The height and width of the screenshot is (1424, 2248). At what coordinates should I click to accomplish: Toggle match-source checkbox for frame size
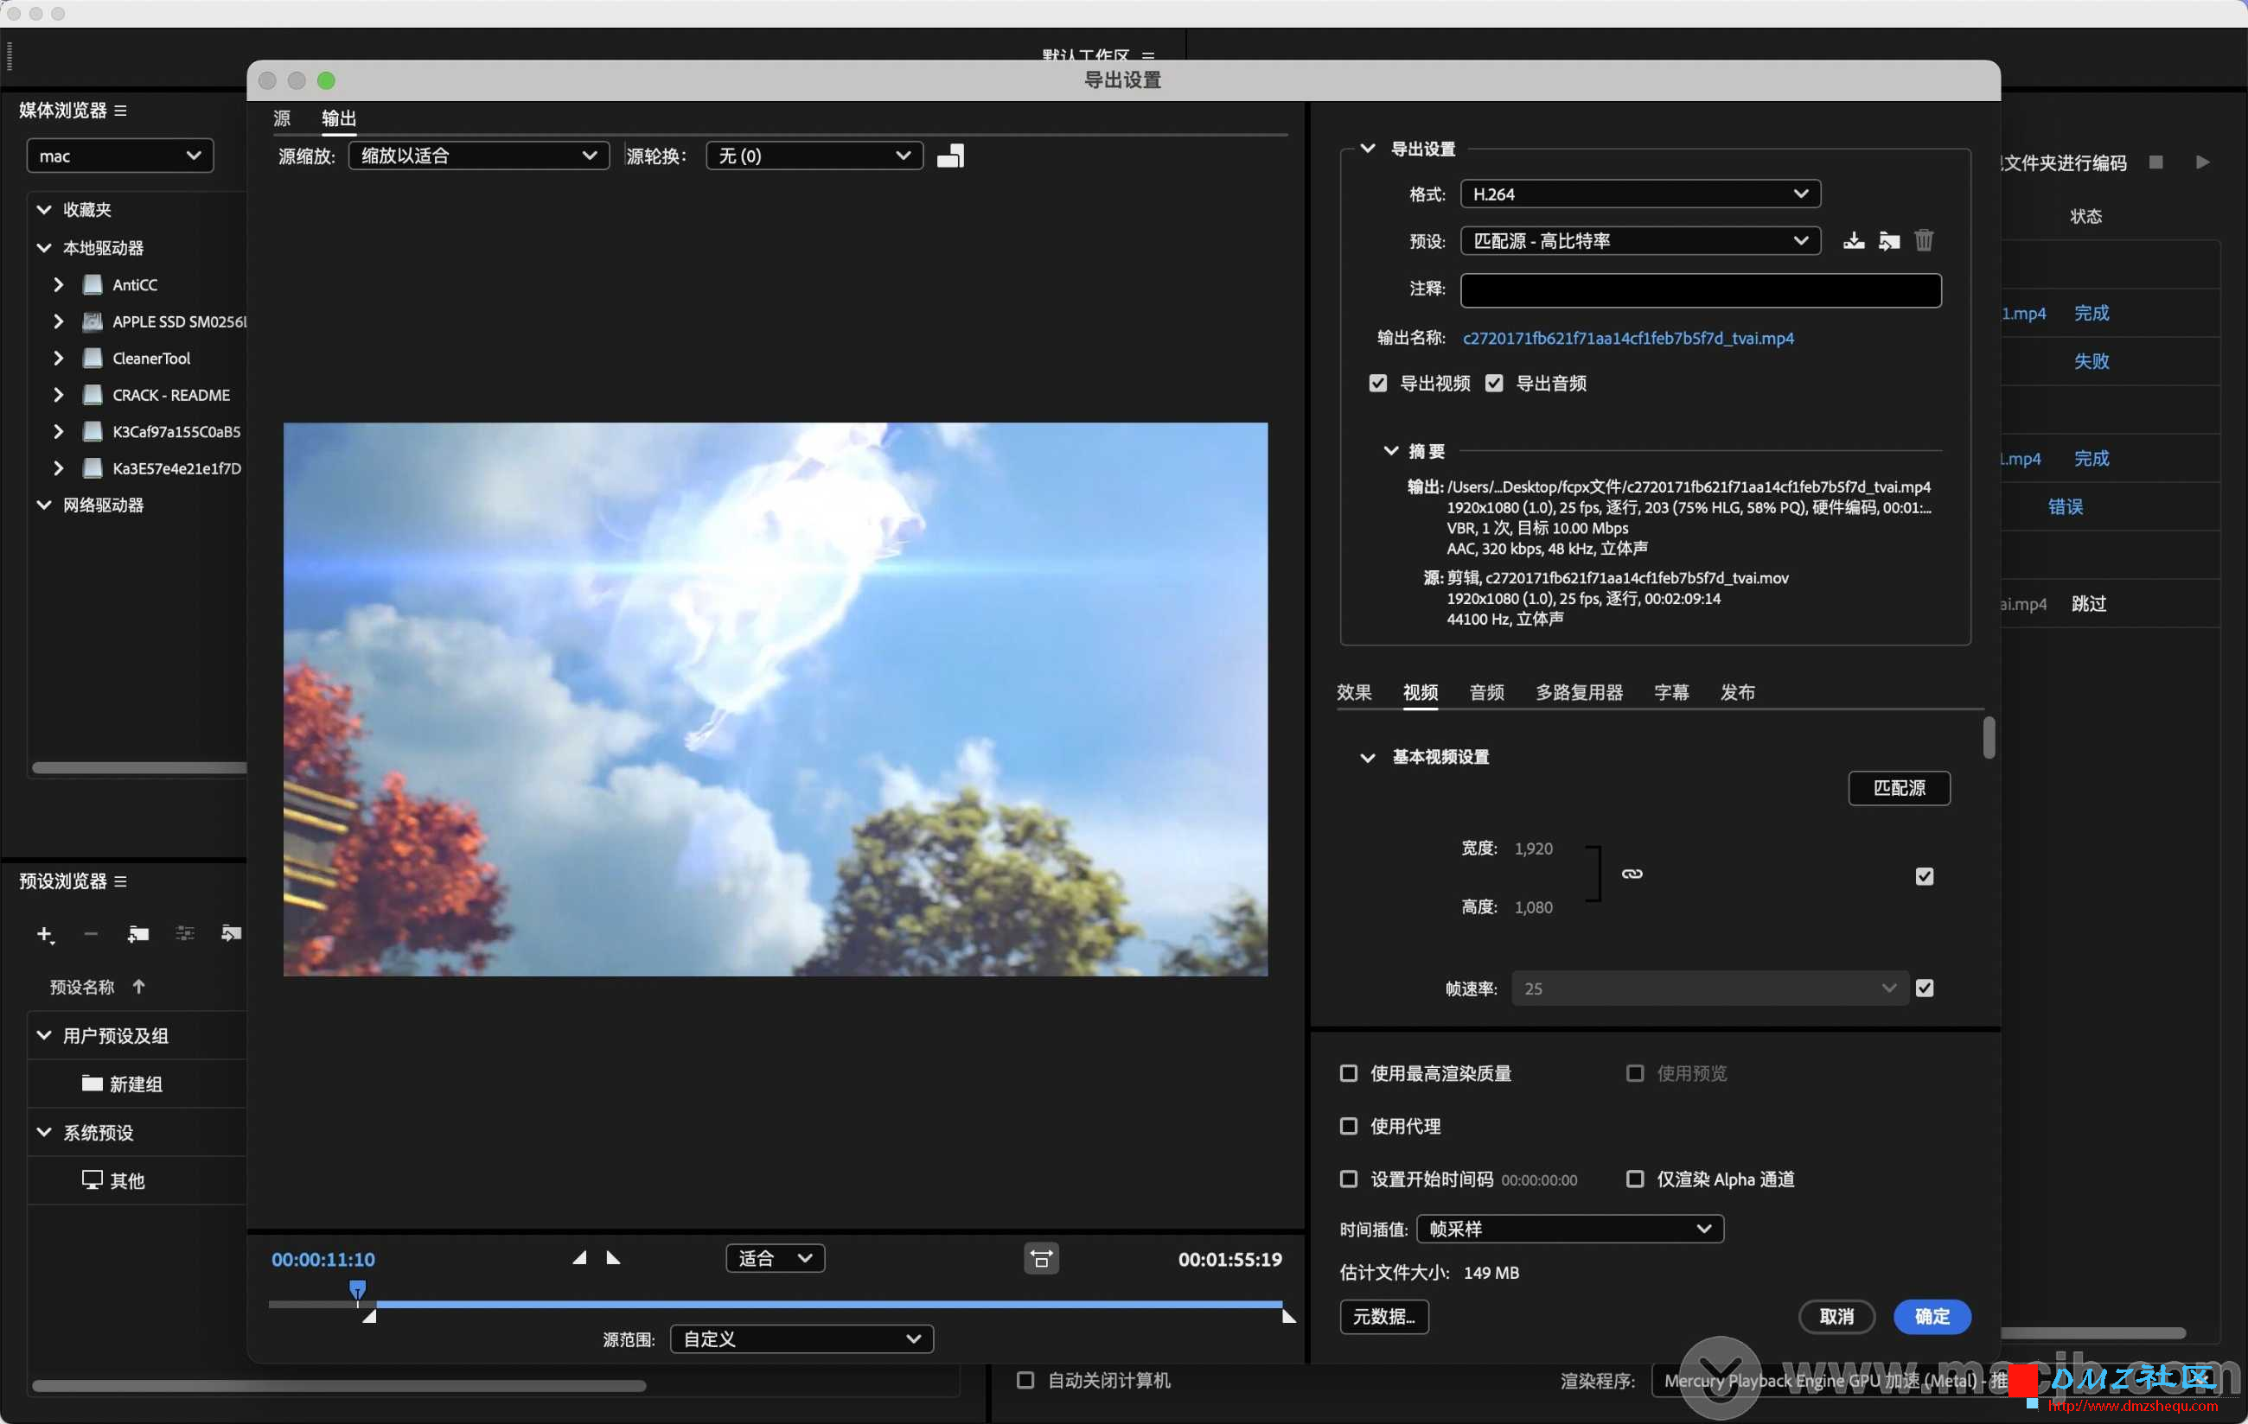tap(1924, 876)
